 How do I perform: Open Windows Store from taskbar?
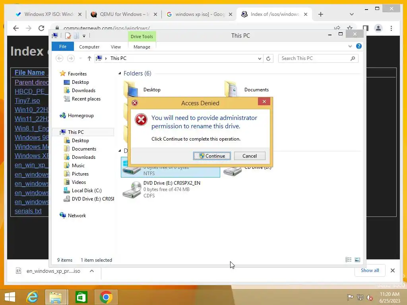tap(81, 297)
